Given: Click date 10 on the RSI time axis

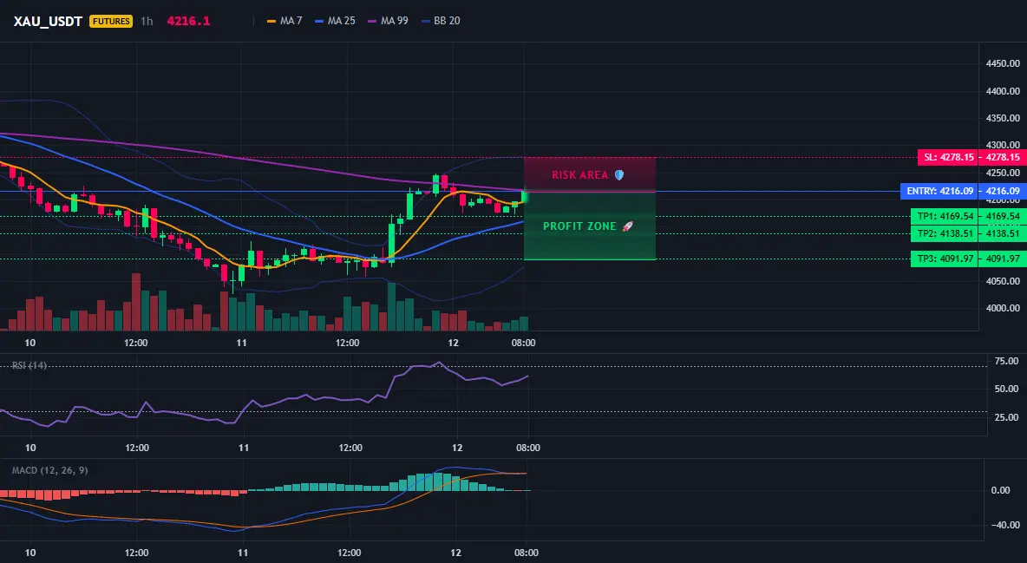Looking at the screenshot, I should tap(30, 448).
